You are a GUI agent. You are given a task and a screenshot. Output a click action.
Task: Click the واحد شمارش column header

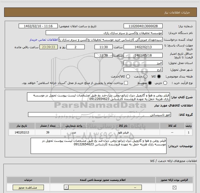[74, 126]
